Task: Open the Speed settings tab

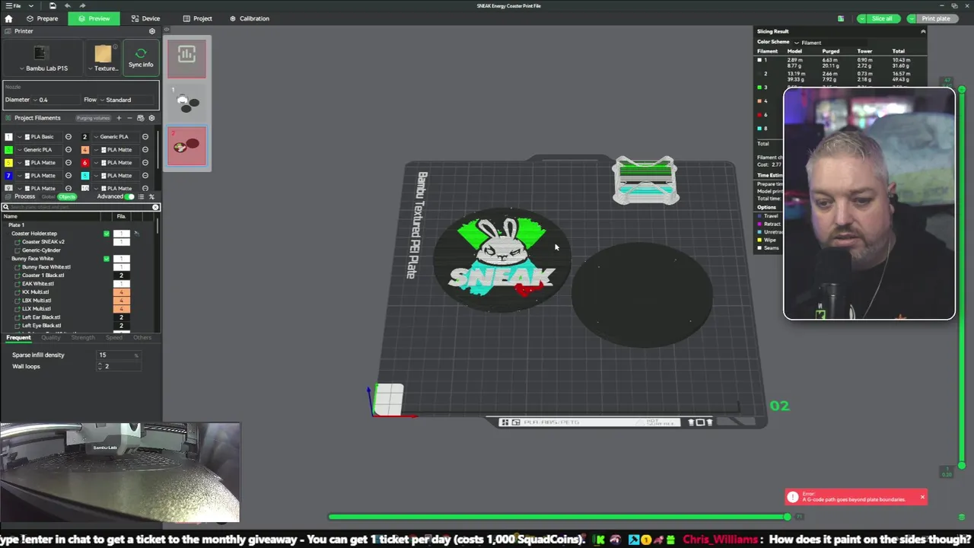Action: tap(114, 337)
